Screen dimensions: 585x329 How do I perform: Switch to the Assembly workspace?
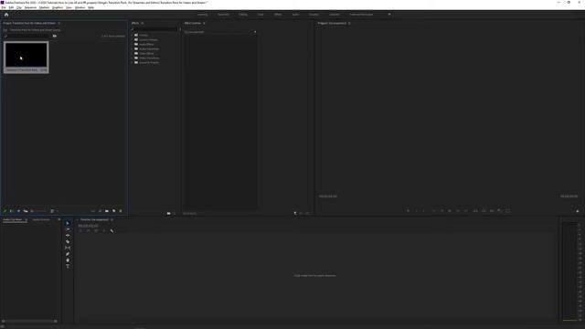(223, 15)
